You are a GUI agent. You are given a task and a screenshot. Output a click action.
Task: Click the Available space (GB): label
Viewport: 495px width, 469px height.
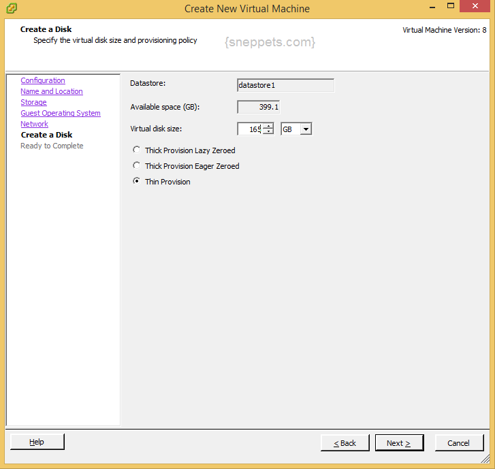[x=165, y=107]
